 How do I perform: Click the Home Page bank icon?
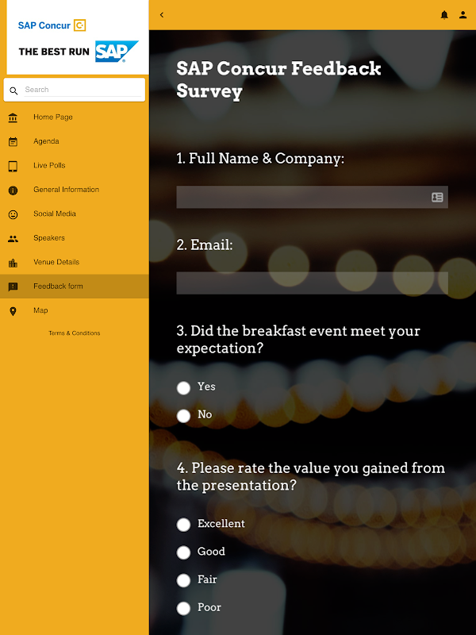point(13,117)
